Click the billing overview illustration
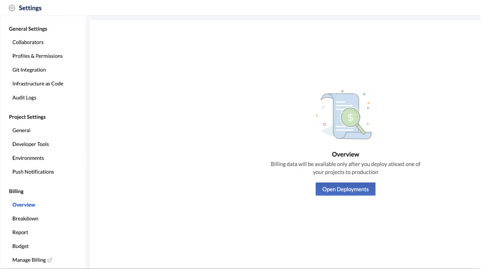This screenshot has width=481, height=269. 345,115
